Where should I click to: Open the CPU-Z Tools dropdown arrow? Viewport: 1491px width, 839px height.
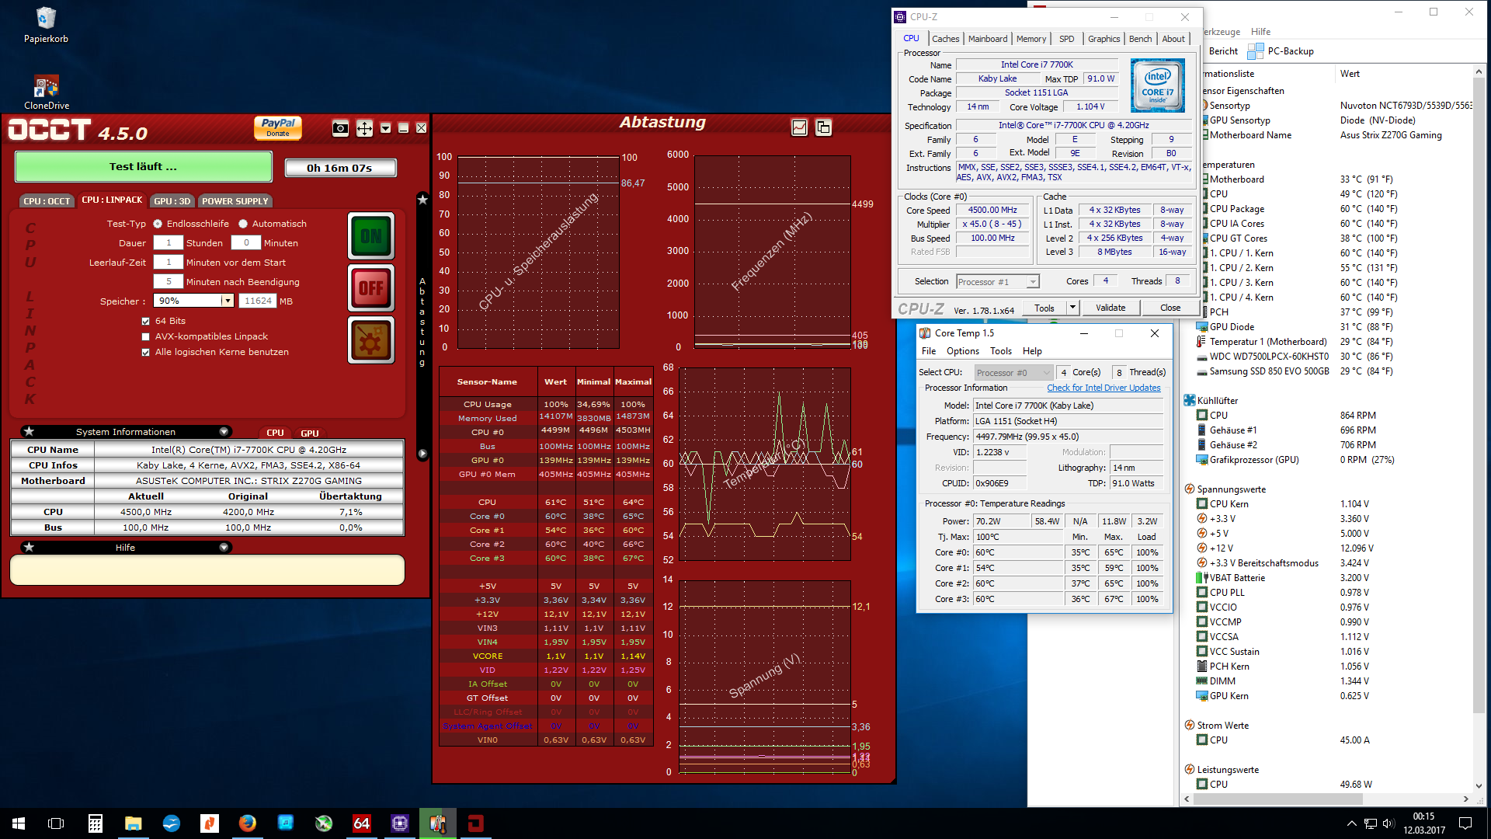click(x=1072, y=308)
